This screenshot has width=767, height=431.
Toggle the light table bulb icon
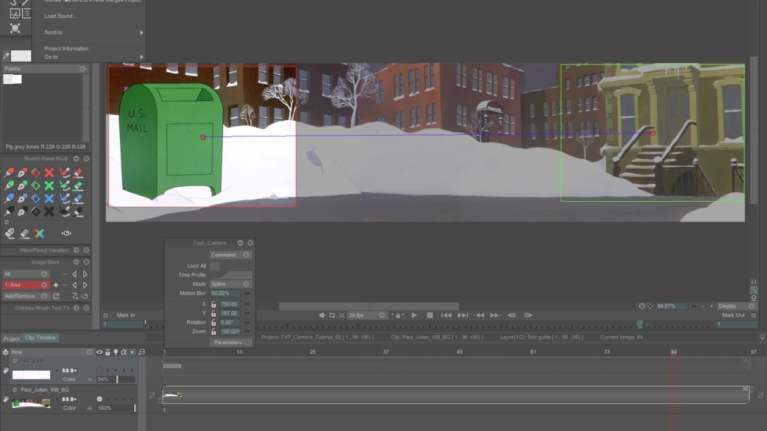pyautogui.click(x=115, y=352)
